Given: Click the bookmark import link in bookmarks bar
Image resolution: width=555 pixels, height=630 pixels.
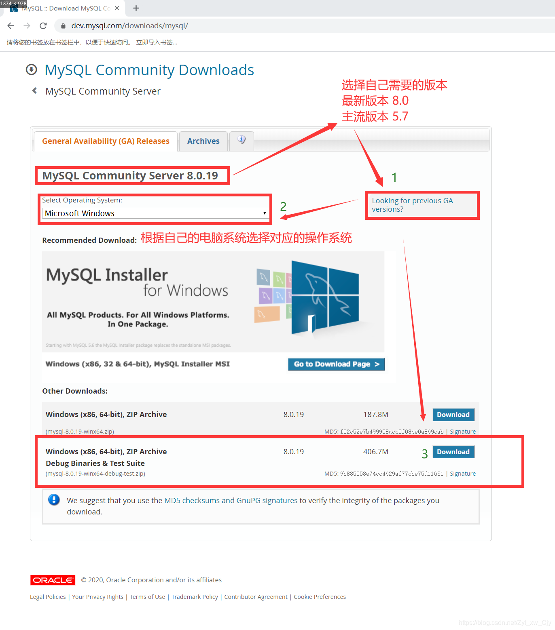Looking at the screenshot, I should point(157,42).
